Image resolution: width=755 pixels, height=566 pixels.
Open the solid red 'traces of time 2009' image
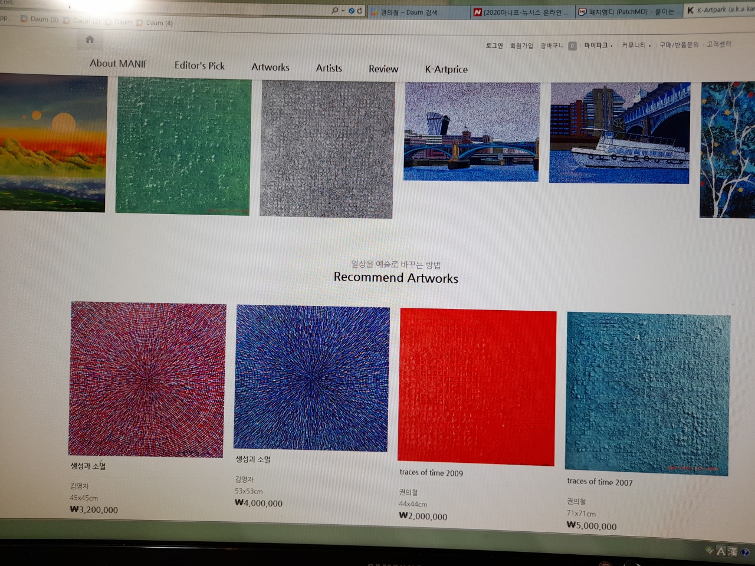tap(477, 387)
